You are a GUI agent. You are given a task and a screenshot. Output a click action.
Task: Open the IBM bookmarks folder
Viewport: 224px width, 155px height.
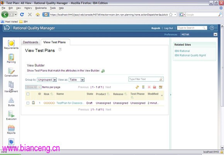point(24,22)
